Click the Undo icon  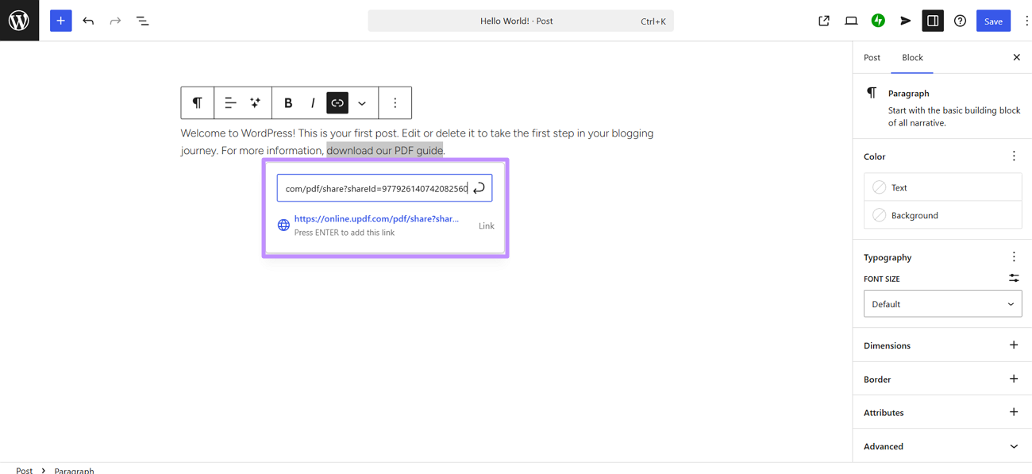pyautogui.click(x=88, y=20)
